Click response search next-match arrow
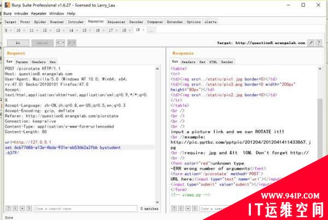 point(195,209)
